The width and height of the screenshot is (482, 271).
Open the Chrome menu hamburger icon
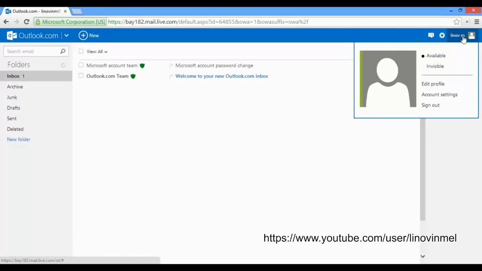pos(476,22)
